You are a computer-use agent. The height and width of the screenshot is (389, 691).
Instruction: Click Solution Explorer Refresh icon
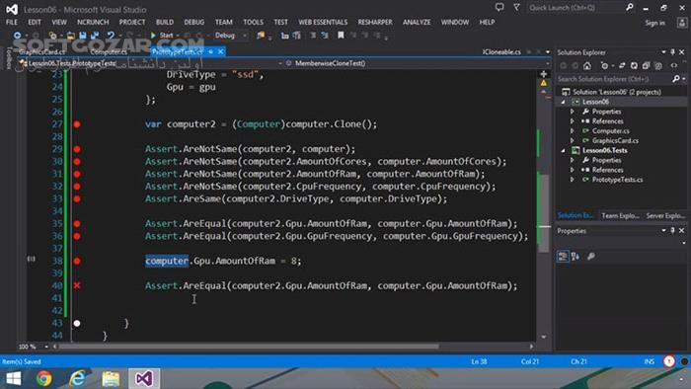(x=634, y=65)
